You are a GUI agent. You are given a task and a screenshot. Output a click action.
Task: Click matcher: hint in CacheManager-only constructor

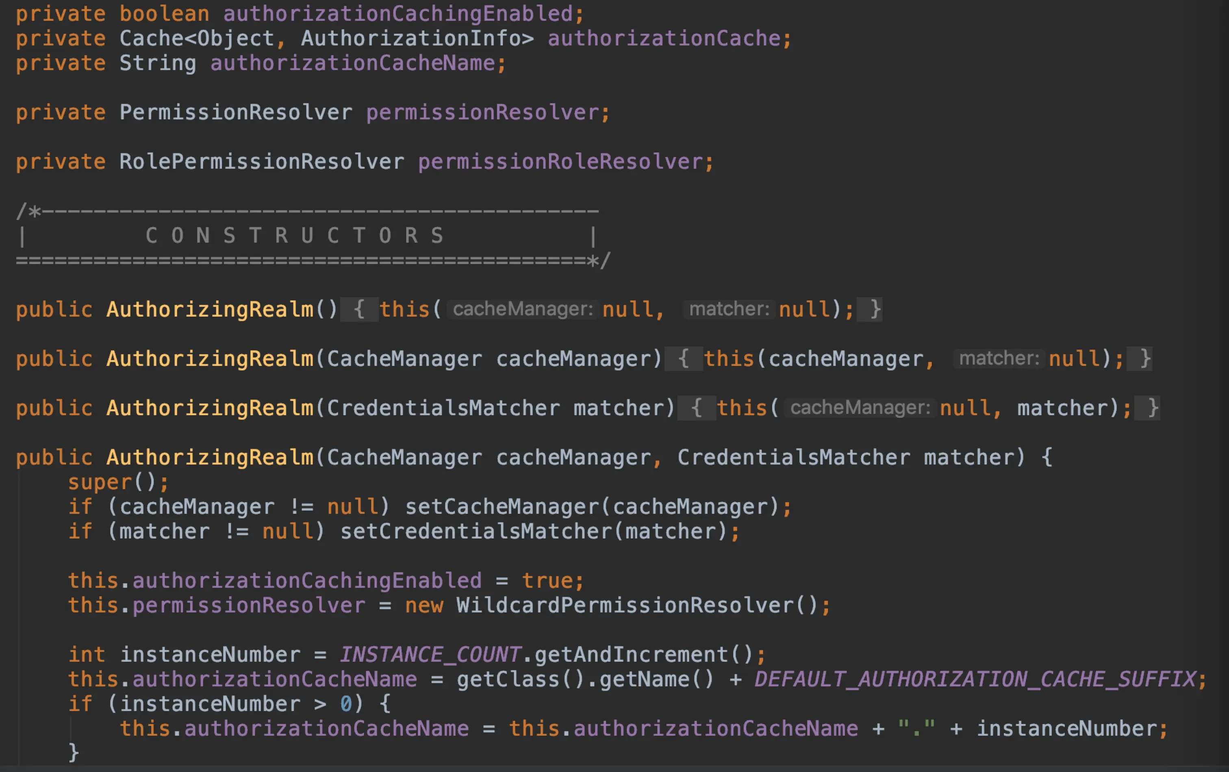(999, 359)
